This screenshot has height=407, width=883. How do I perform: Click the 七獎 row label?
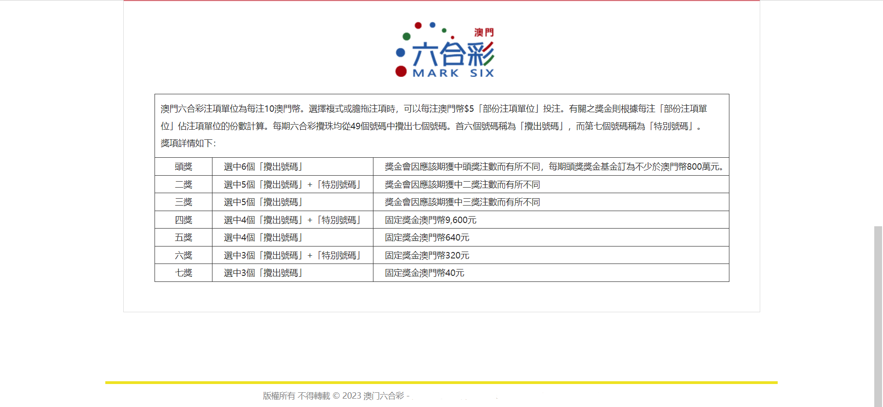[183, 273]
